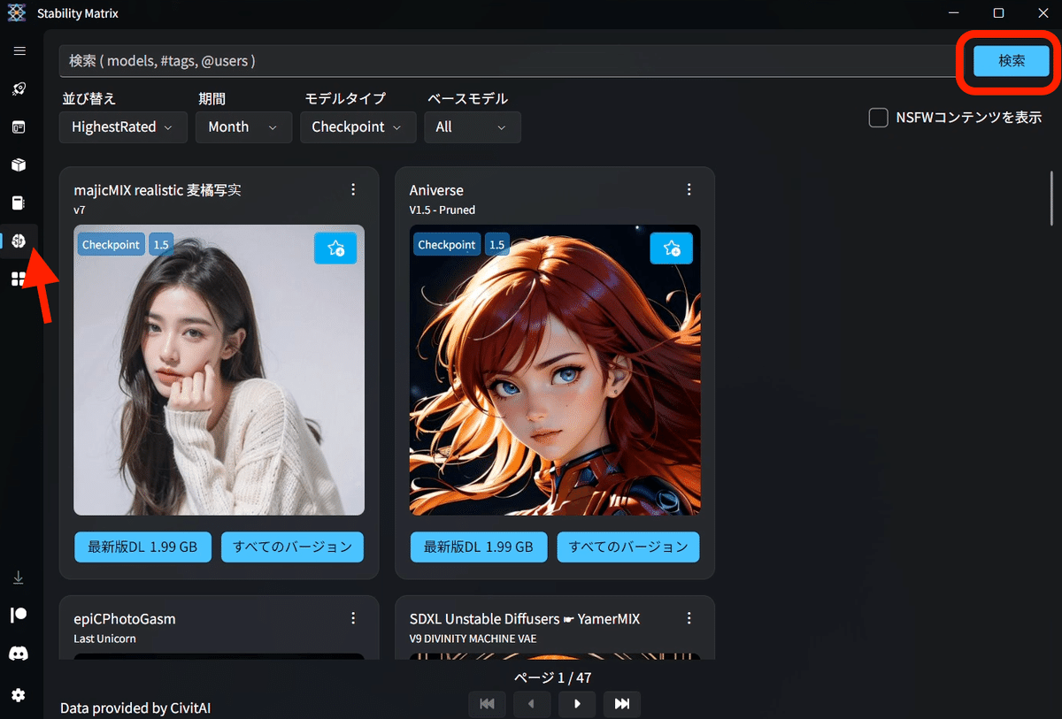Click the V9 DIVINITY MACHINE VAE label
1062x719 pixels.
[473, 639]
